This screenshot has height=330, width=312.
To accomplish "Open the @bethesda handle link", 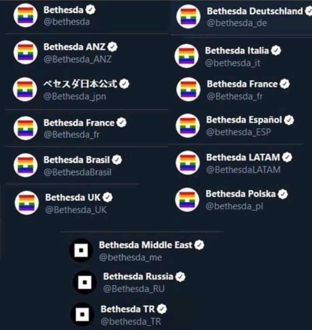I will (x=67, y=22).
